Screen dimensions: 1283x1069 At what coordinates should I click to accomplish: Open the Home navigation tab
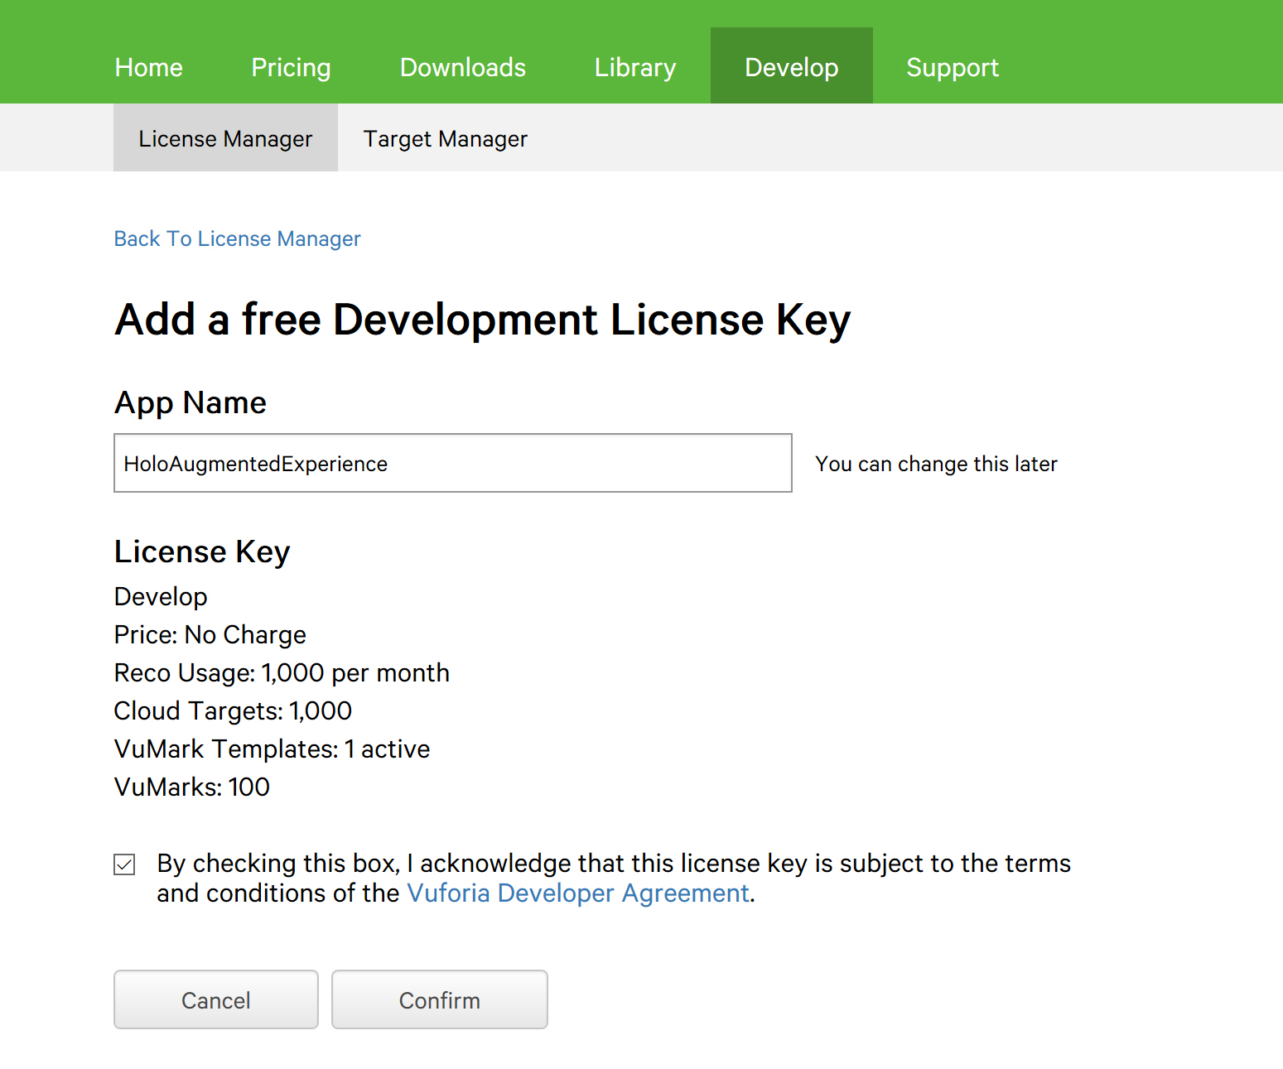pyautogui.click(x=148, y=67)
